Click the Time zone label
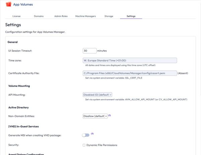Image resolution: width=201 pixels, height=155 pixels. pos(15,60)
